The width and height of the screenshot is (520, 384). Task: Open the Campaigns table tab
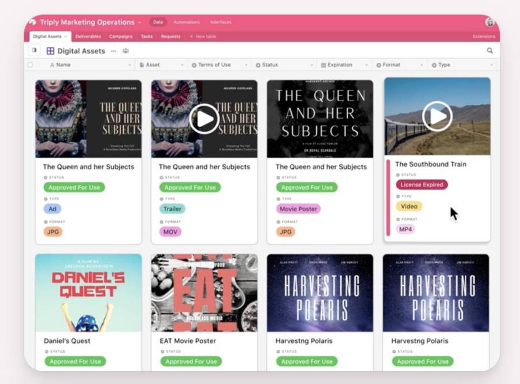(x=121, y=36)
